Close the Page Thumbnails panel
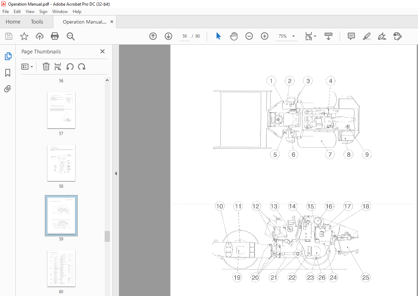The image size is (418, 296). [102, 51]
